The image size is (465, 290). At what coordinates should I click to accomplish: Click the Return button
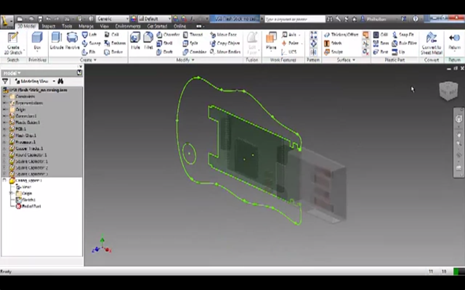pos(454,41)
